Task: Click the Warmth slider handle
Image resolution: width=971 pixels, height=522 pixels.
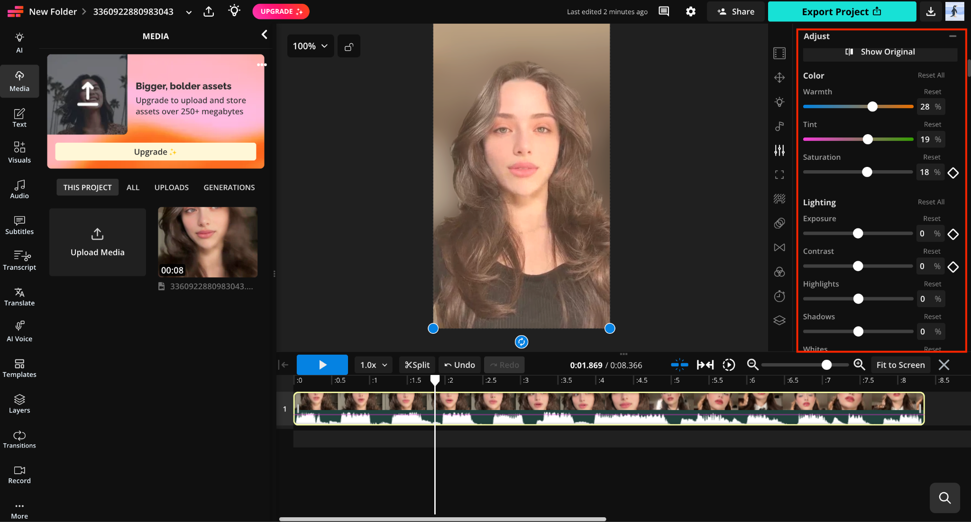Action: coord(872,107)
